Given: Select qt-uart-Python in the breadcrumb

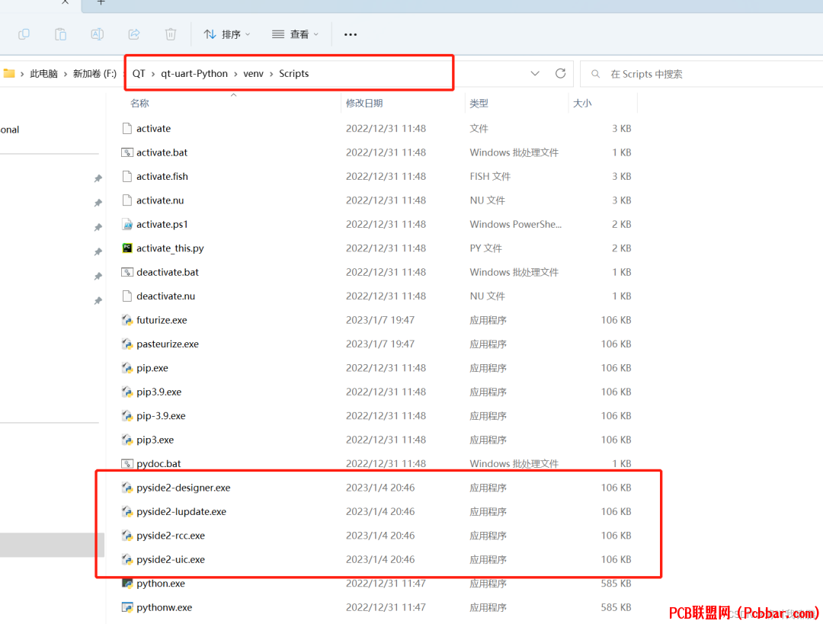Looking at the screenshot, I should (x=194, y=73).
